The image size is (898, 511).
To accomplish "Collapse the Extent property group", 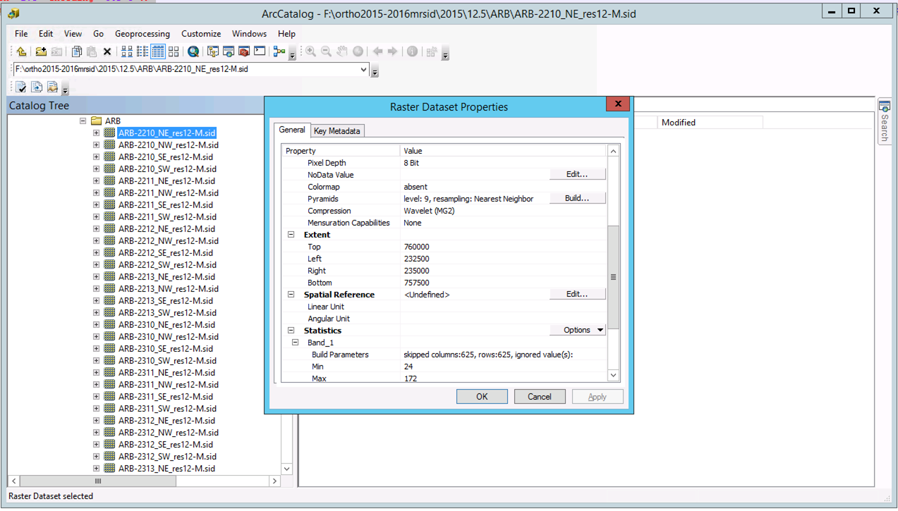I will click(291, 235).
